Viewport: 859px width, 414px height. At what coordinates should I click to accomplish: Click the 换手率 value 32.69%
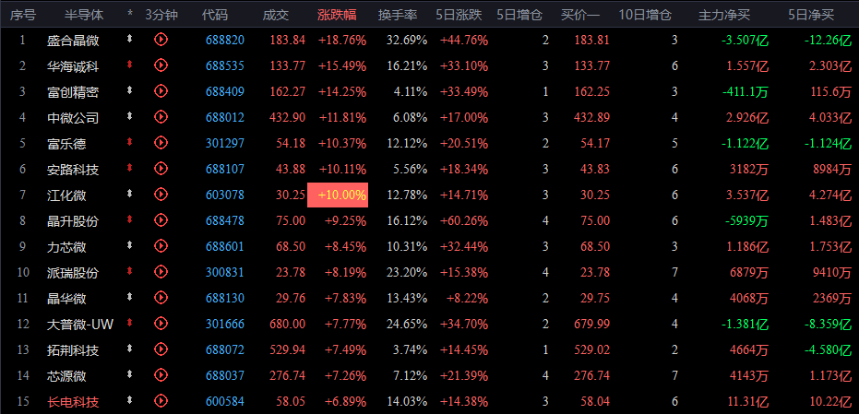pos(407,40)
